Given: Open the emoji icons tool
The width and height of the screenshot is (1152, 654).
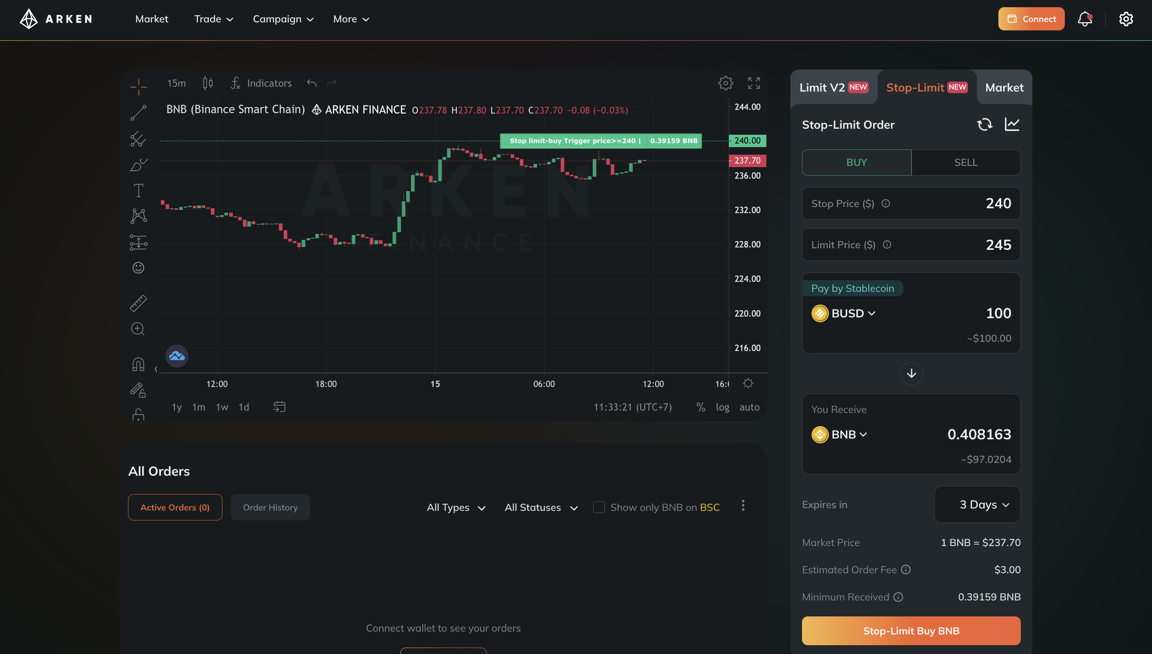Looking at the screenshot, I should 138,268.
